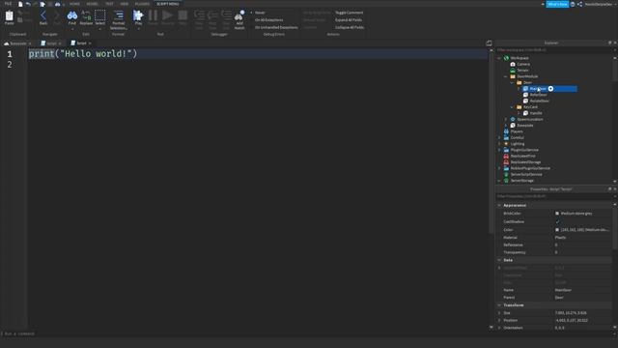Click the Players icon in Explorer

coord(506,131)
